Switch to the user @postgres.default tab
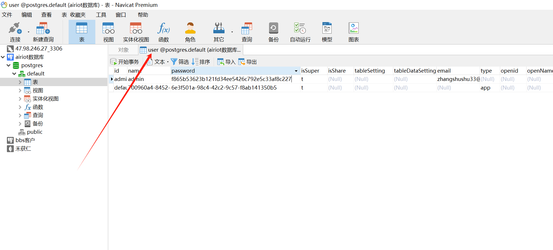This screenshot has height=250, width=553. 191,50
